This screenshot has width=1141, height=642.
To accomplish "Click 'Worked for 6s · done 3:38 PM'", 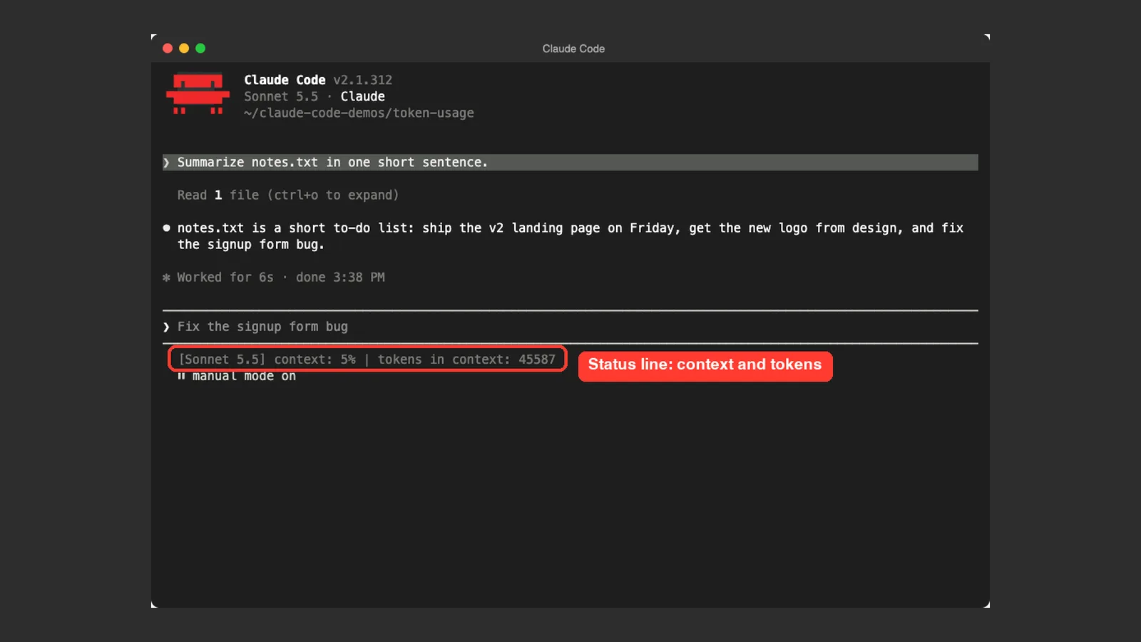I will 281,277.
